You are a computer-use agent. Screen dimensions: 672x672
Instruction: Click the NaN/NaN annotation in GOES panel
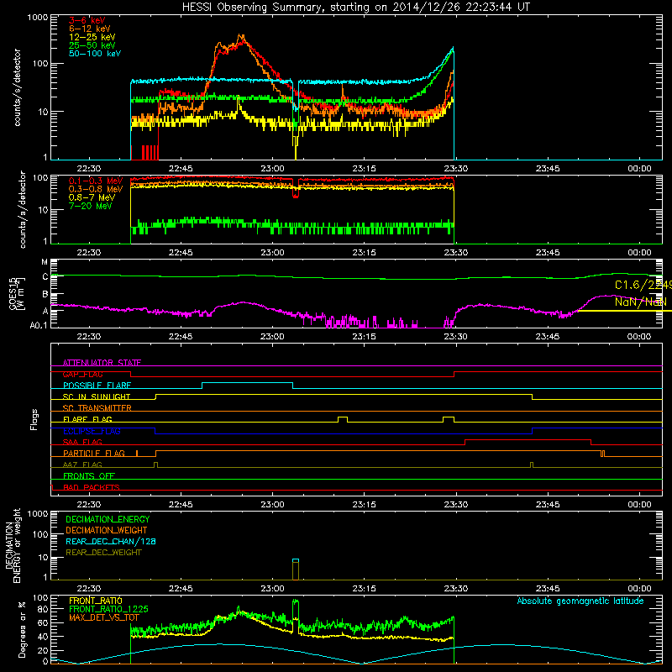[641, 302]
